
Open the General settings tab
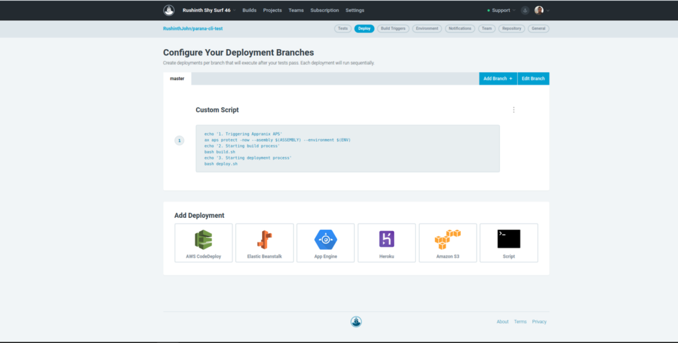pyautogui.click(x=538, y=28)
